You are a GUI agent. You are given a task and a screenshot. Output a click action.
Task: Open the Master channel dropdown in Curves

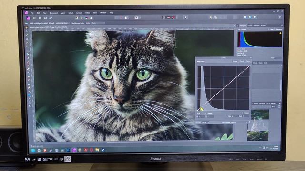pyautogui.click(x=225, y=113)
